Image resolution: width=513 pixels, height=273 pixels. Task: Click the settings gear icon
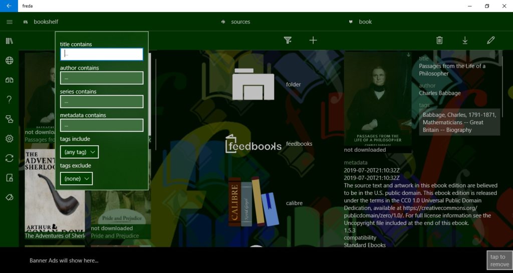click(x=10, y=139)
